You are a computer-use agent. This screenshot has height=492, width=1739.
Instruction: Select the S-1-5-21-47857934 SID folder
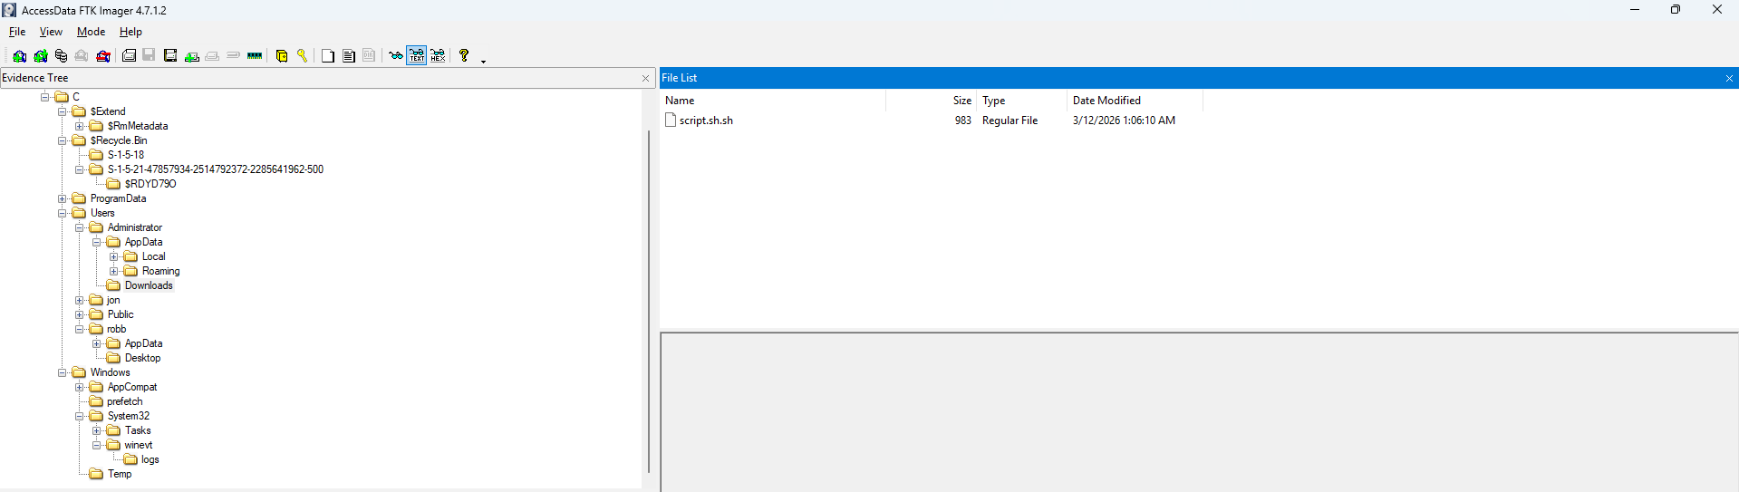pyautogui.click(x=216, y=169)
